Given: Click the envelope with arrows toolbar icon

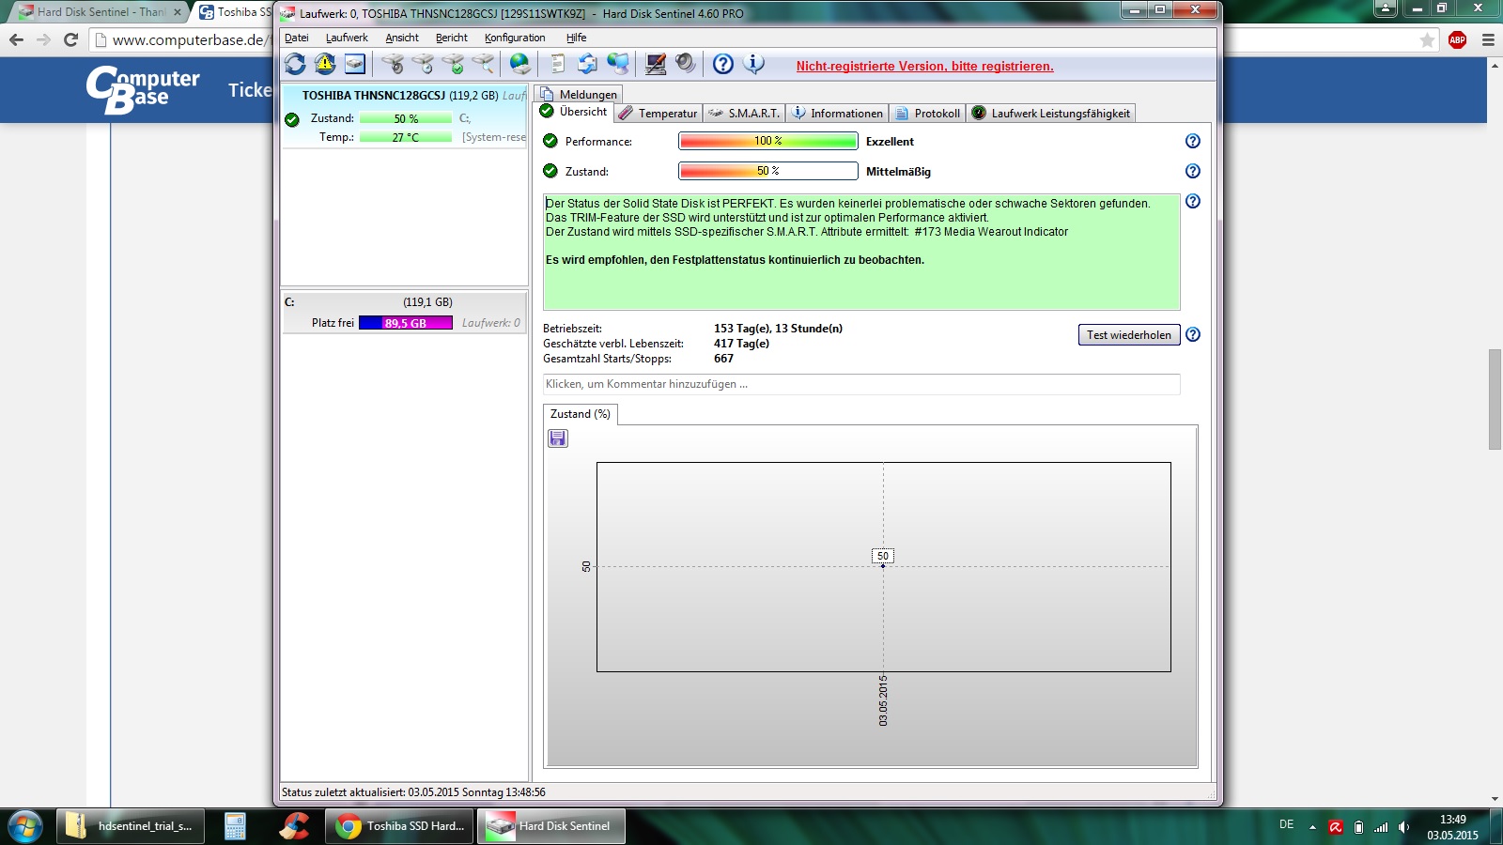Looking at the screenshot, I should point(587,64).
